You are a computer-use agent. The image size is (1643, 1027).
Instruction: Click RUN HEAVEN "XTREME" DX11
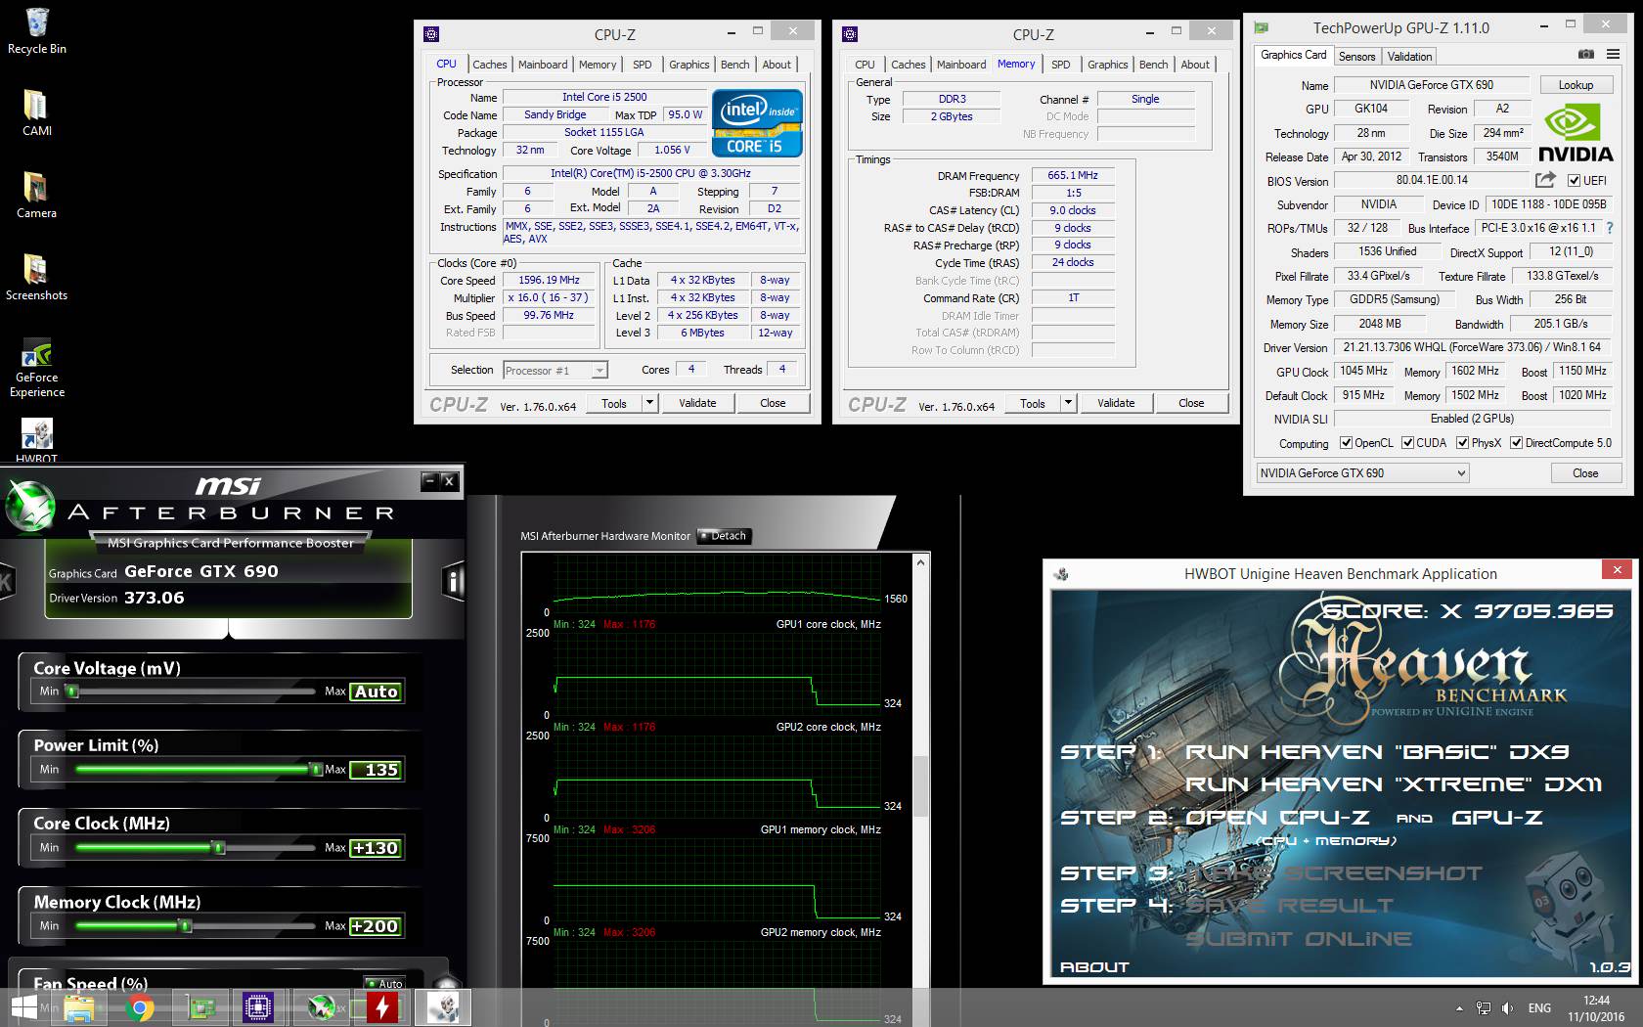point(1394,784)
